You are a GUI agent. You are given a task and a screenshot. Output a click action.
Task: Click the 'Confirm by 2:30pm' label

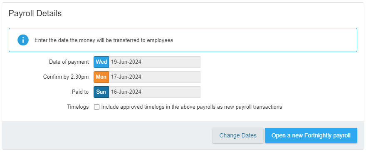coord(66,77)
